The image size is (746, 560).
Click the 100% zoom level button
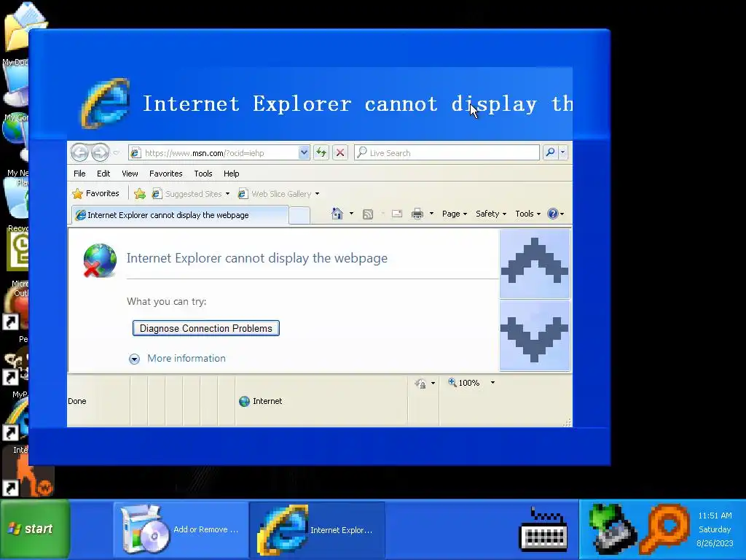pyautogui.click(x=464, y=383)
